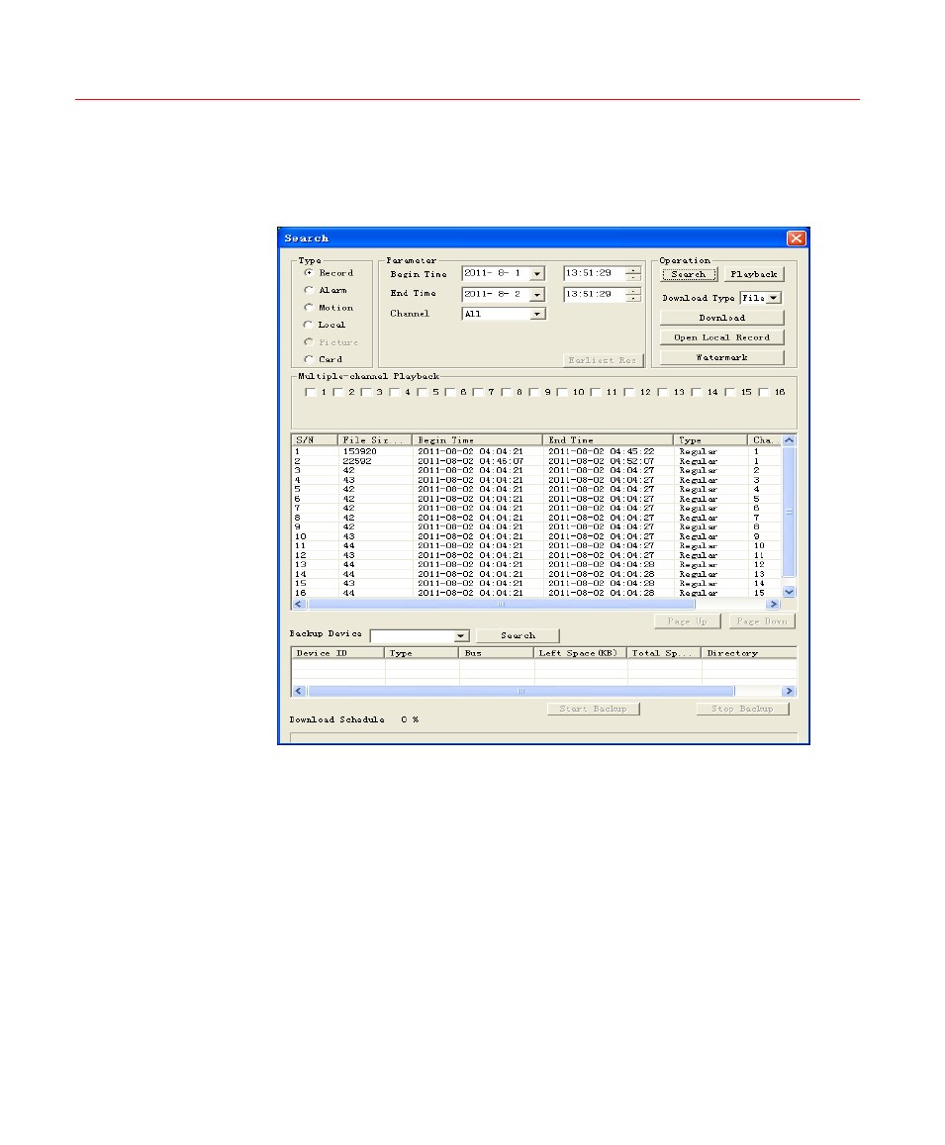Expand the Channel dropdown showing All
Screen dimensions: 945x1145
[536, 314]
